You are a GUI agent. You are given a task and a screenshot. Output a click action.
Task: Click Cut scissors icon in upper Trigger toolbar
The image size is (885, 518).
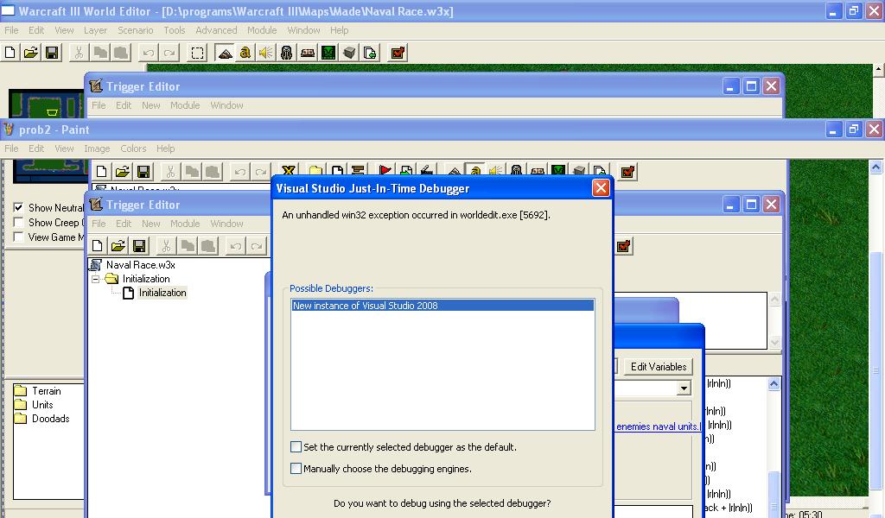(170, 171)
